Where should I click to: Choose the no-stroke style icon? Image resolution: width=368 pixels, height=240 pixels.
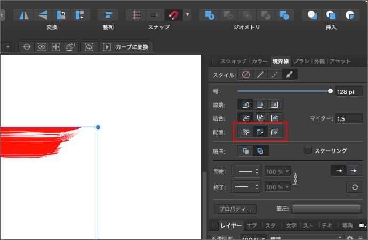(x=245, y=75)
